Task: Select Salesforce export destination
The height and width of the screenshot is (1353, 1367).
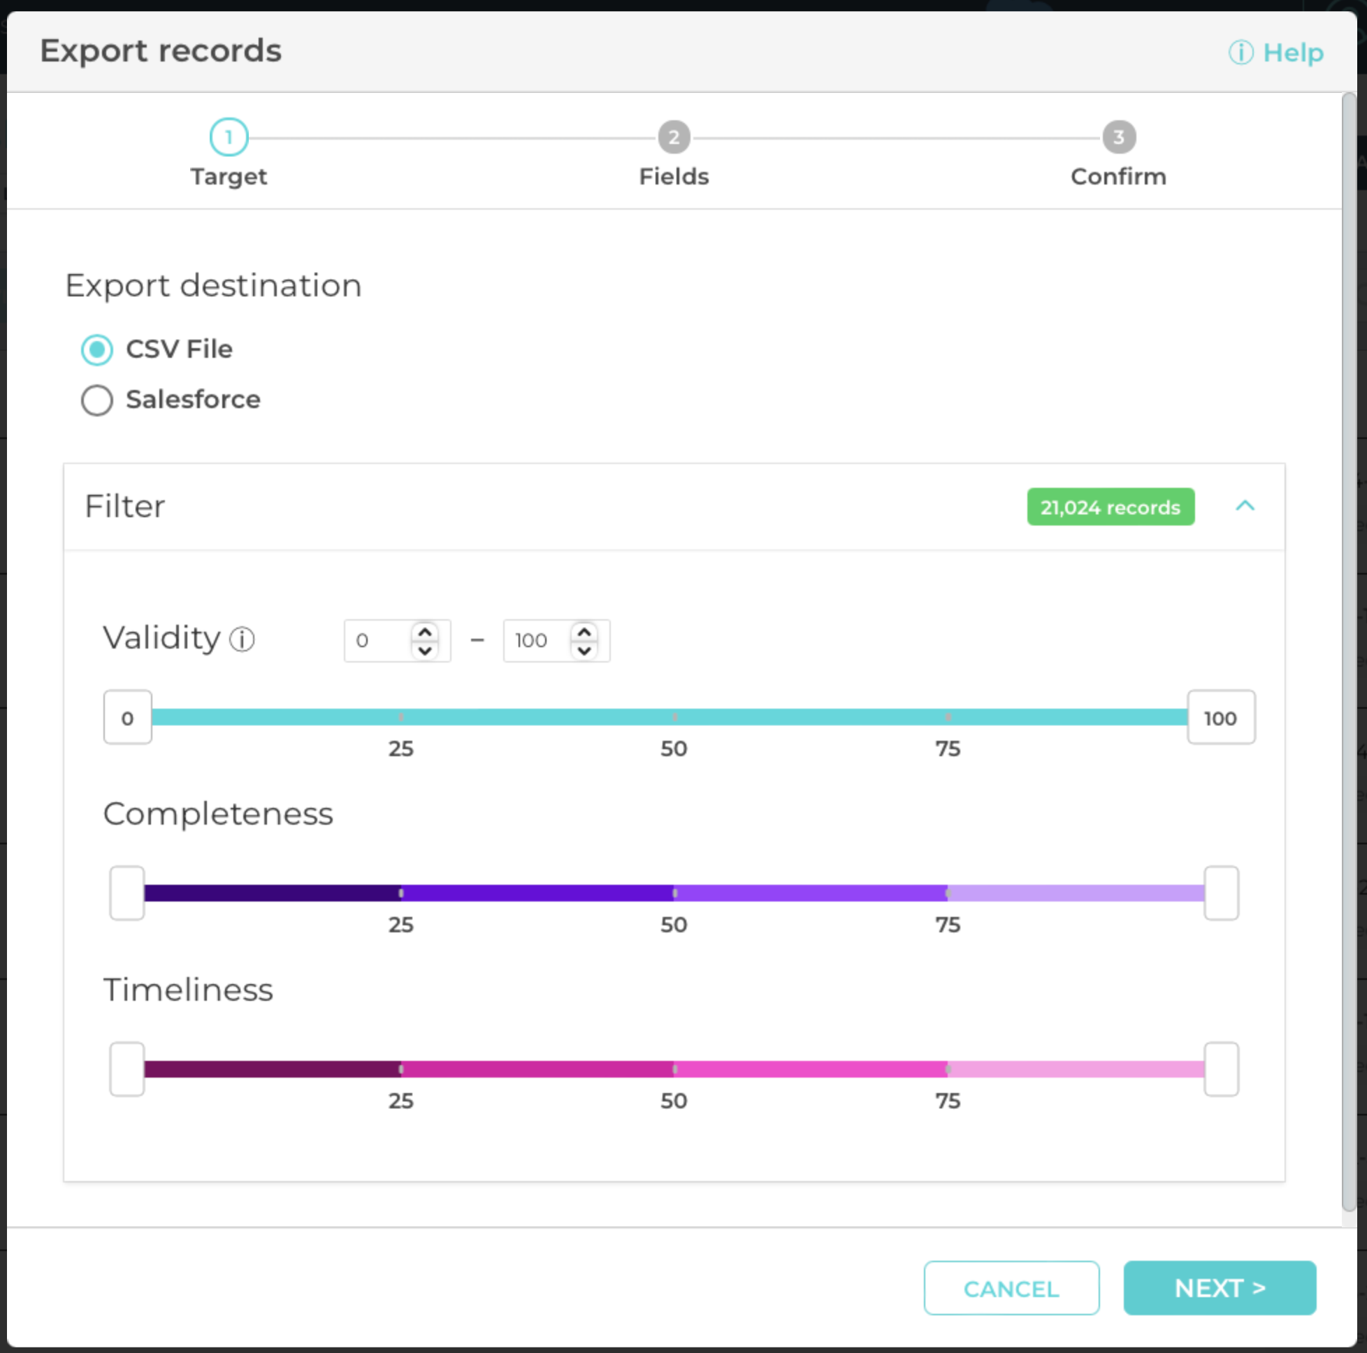Action: click(x=97, y=400)
